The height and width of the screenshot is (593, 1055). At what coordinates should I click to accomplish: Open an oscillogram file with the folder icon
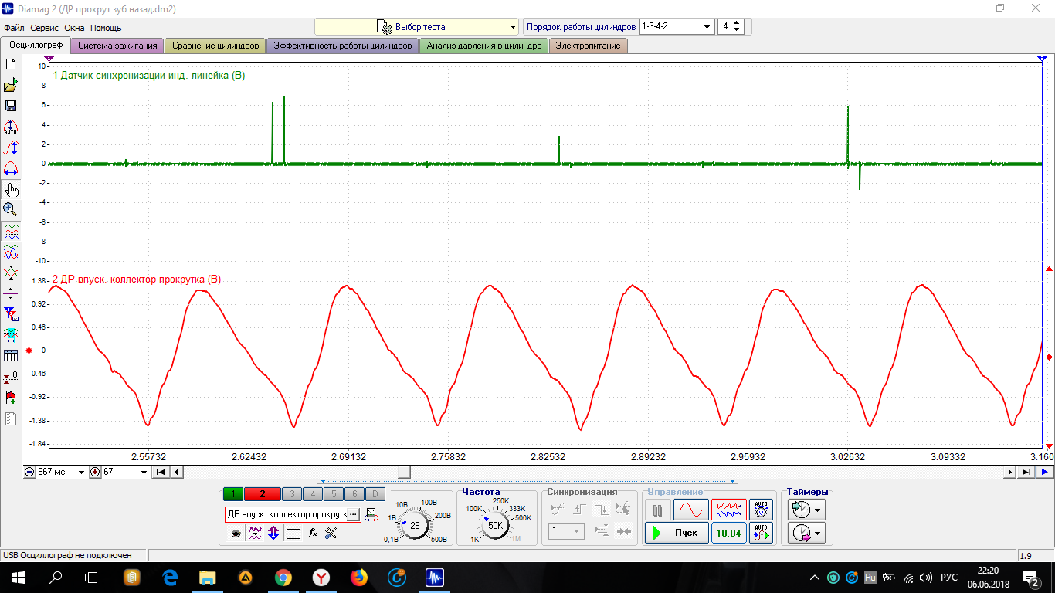(x=11, y=85)
